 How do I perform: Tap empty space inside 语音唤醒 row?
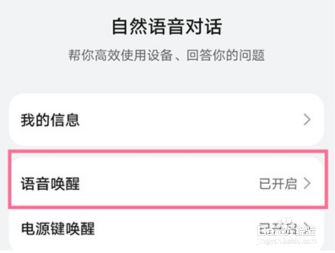[x=169, y=184]
